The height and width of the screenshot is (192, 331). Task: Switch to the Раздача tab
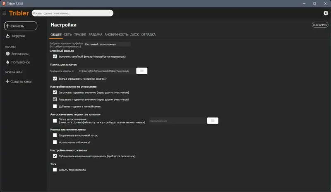(96, 35)
